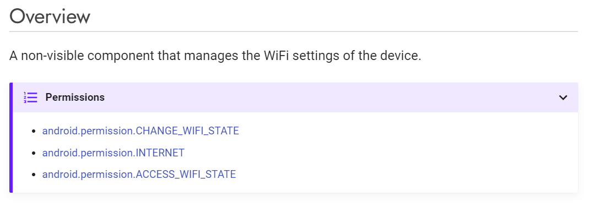Screen dimensions: 594x212
Task: Click the bullet before INTERNET permission
Action: click(x=34, y=153)
